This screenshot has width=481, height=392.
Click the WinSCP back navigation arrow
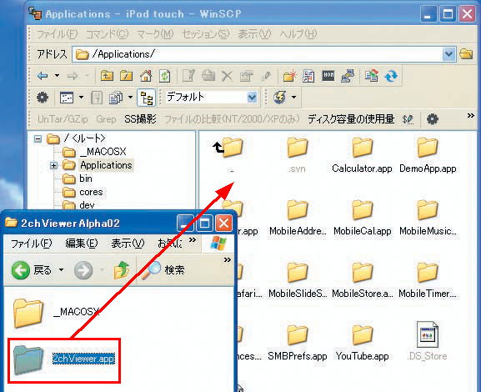pos(43,76)
